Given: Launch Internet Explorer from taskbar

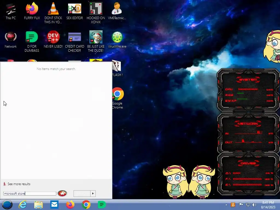Looking at the screenshot, I should [x=23, y=205].
